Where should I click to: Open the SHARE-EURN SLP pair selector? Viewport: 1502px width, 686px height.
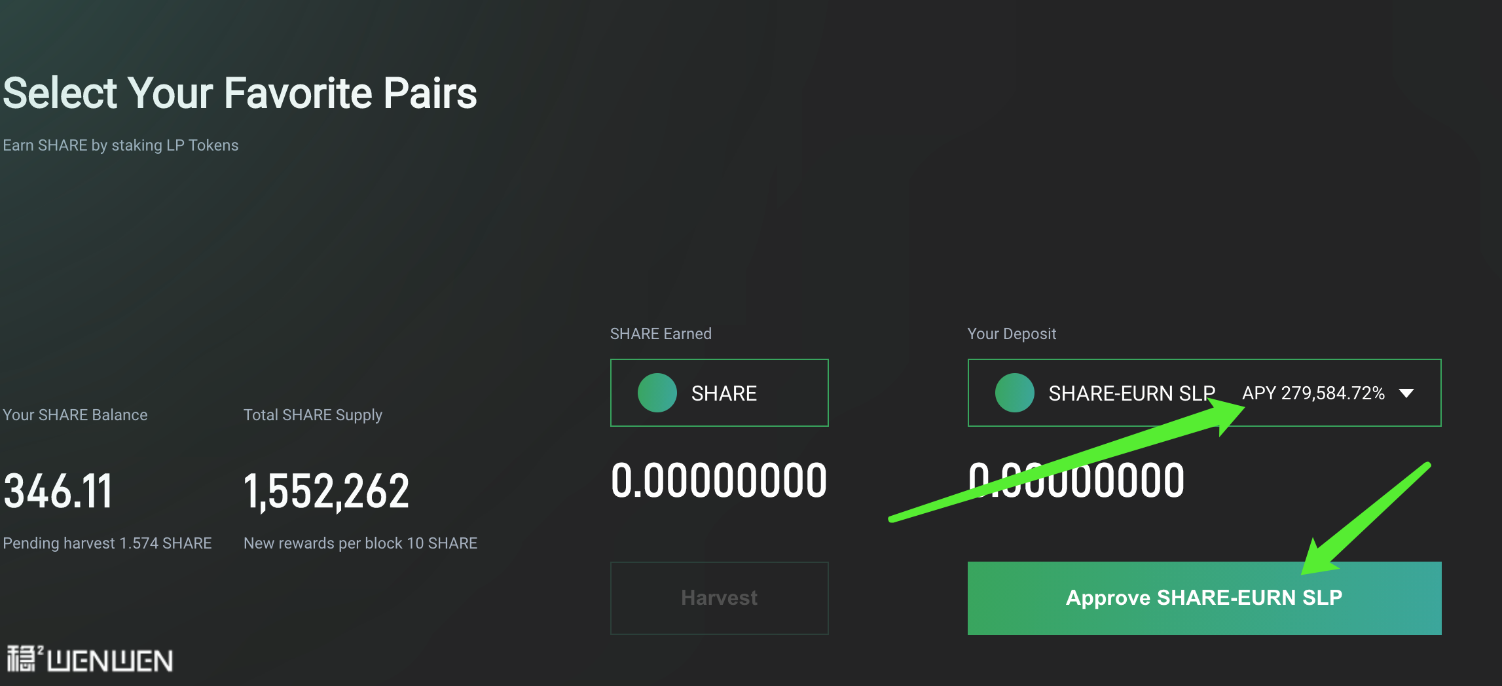[x=1131, y=393]
